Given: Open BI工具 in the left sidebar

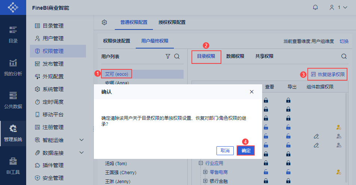Looking at the screenshot, I should 13,166.
